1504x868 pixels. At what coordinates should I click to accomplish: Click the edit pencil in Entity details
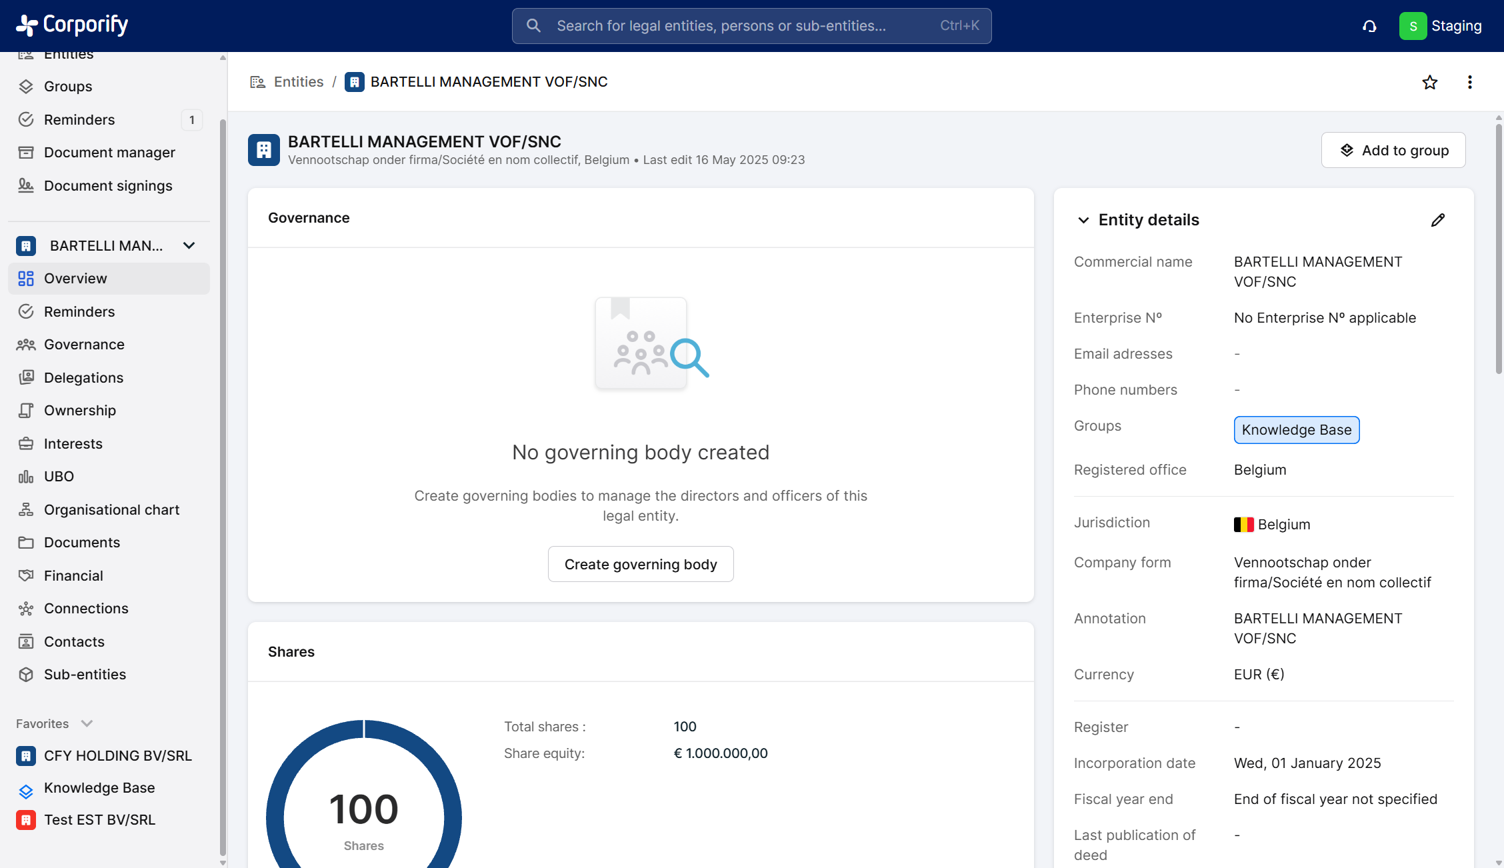tap(1438, 220)
